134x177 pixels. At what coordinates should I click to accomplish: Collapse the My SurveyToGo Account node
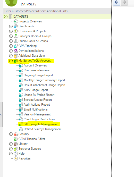[11, 61]
